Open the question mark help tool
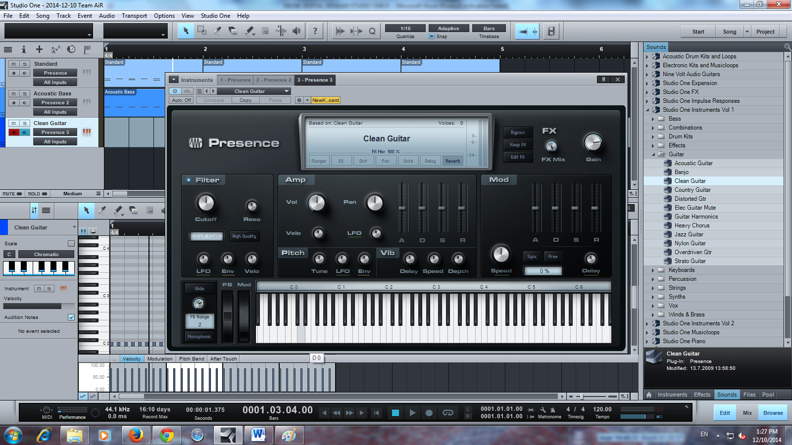 coord(315,31)
